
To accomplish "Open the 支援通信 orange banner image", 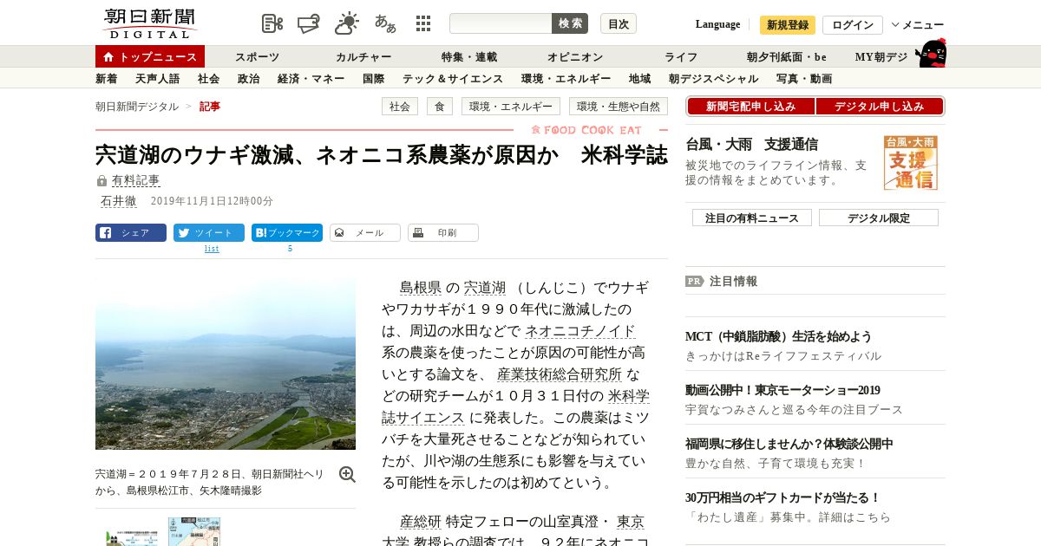I will [x=911, y=163].
